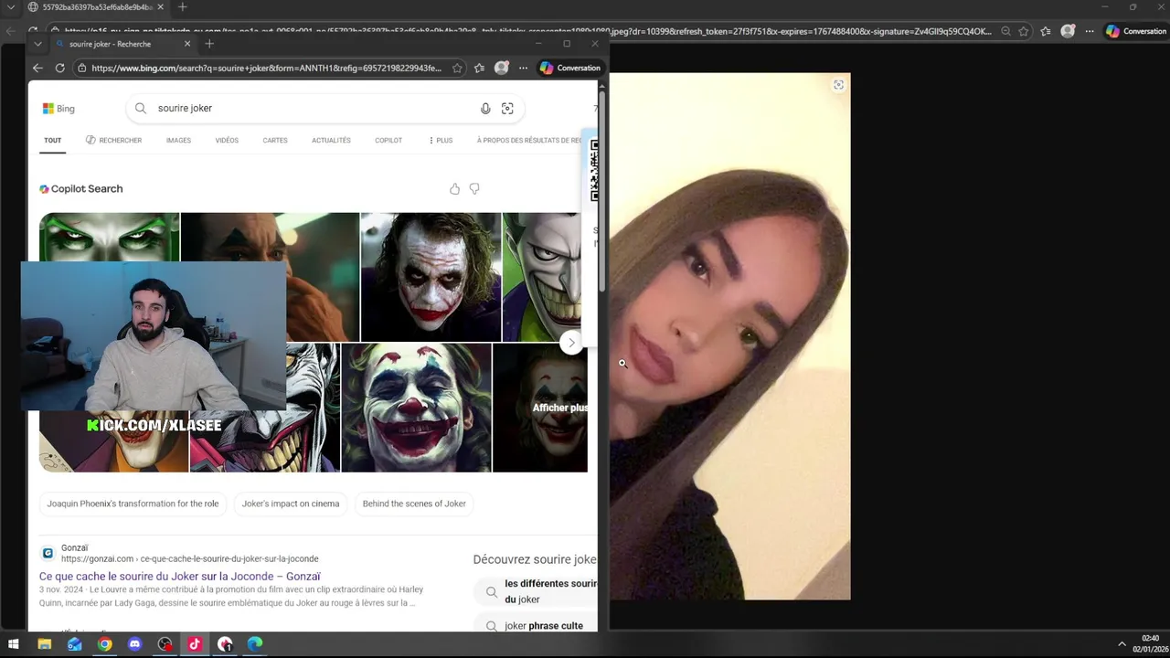Viewport: 1170px width, 658px height.
Task: Reload the Bing search page
Action: [x=59, y=68]
